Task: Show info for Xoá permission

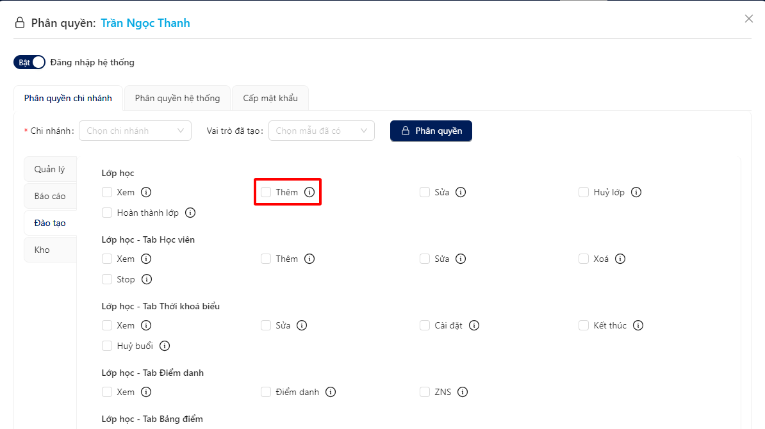Action: (620, 259)
